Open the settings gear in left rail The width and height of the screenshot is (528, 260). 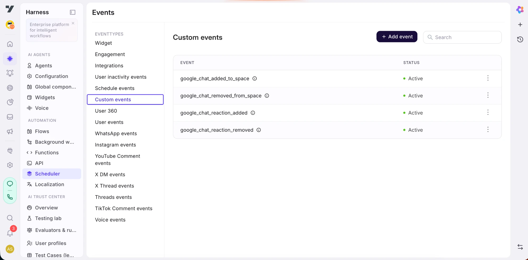point(10,165)
